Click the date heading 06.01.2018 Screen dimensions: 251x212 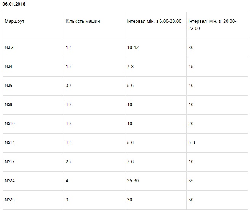(14, 4)
